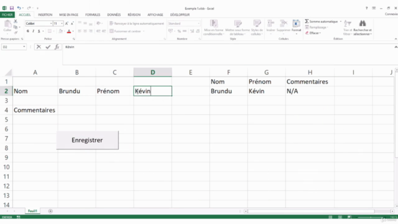Apply percent style with the % icon
The height and width of the screenshot is (224, 398).
[179, 31]
